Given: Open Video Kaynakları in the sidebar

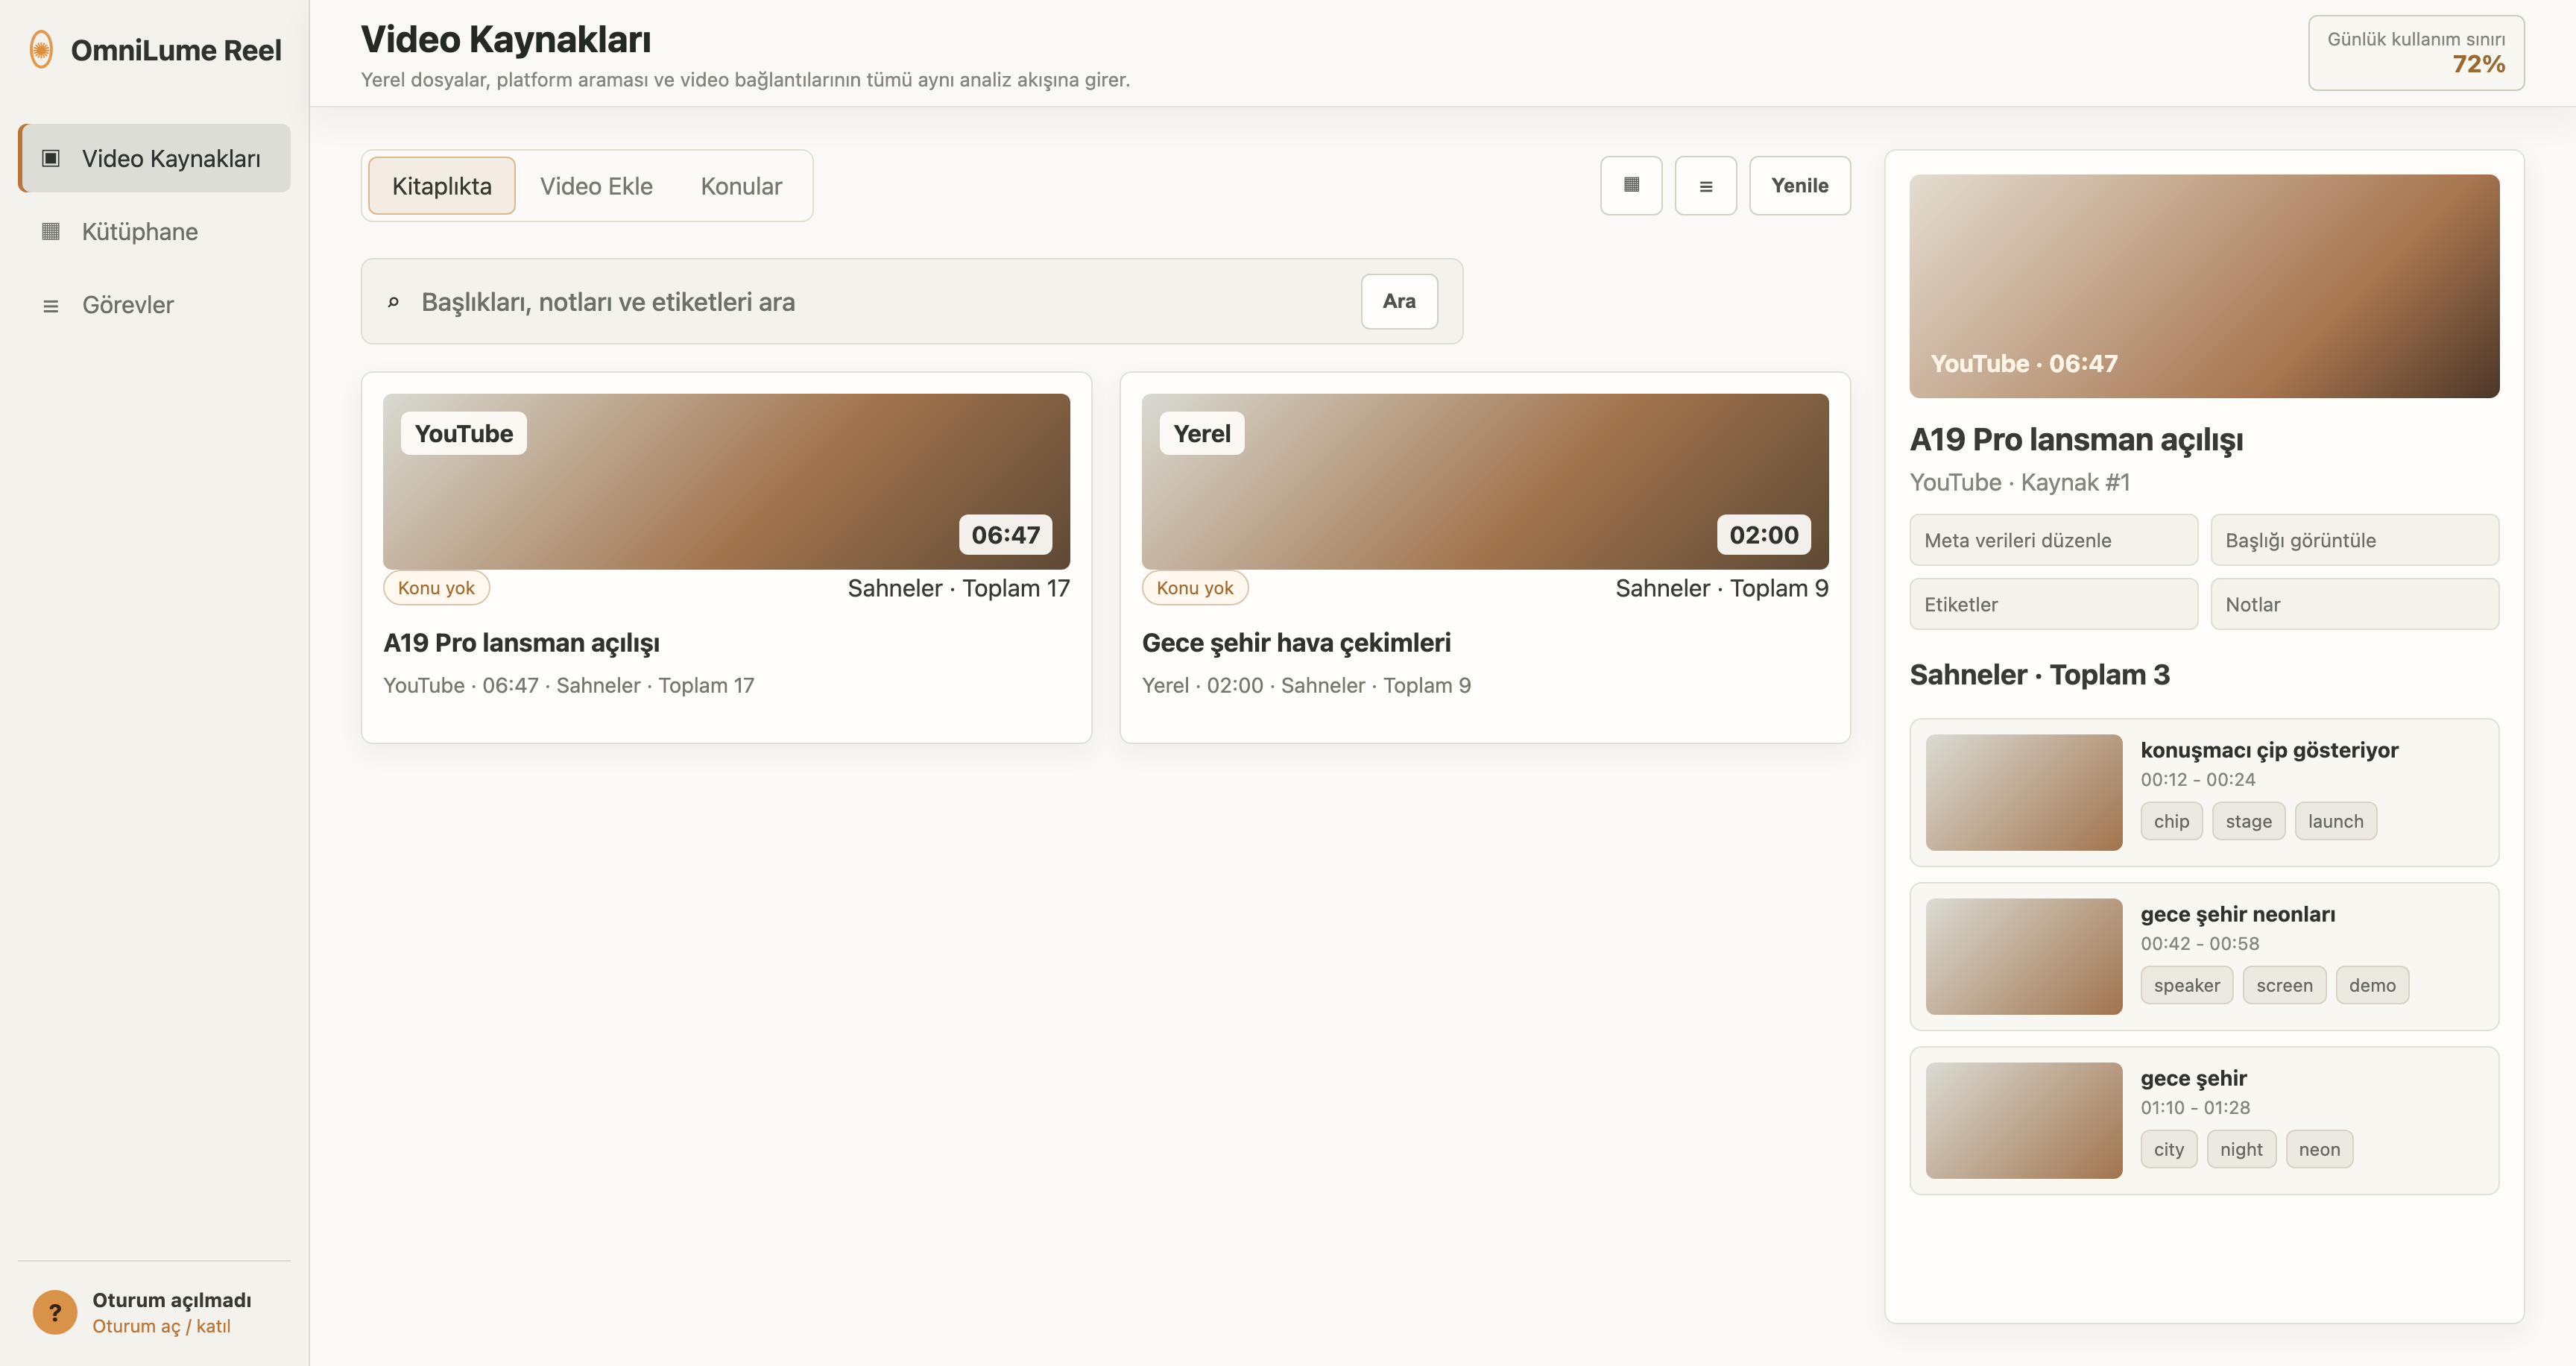Looking at the screenshot, I should point(155,158).
